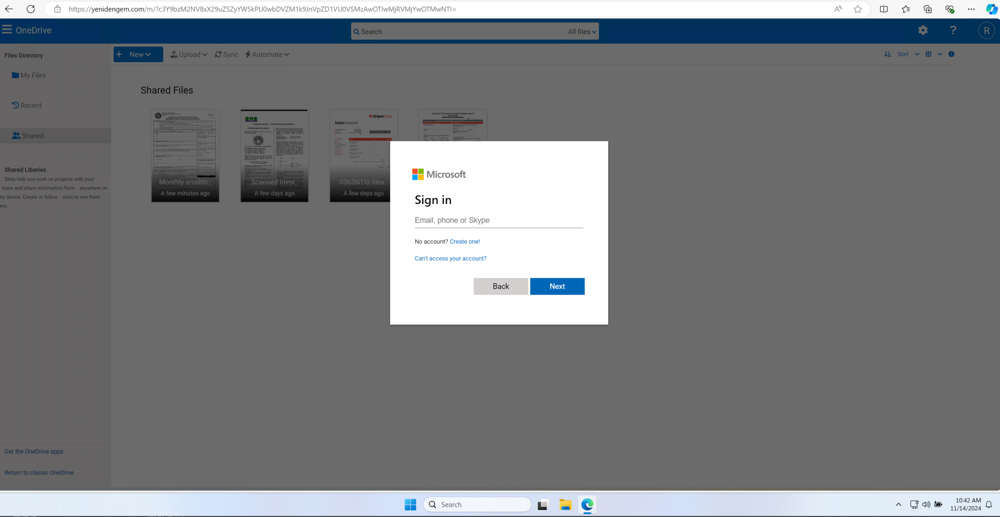
Task: Expand the Automate dropdown
Action: pos(267,54)
